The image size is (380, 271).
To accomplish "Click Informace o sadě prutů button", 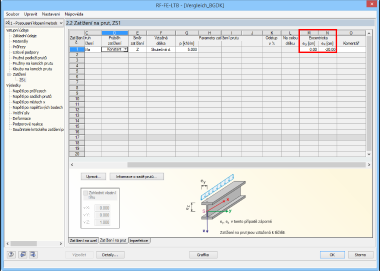I will click(x=136, y=176).
